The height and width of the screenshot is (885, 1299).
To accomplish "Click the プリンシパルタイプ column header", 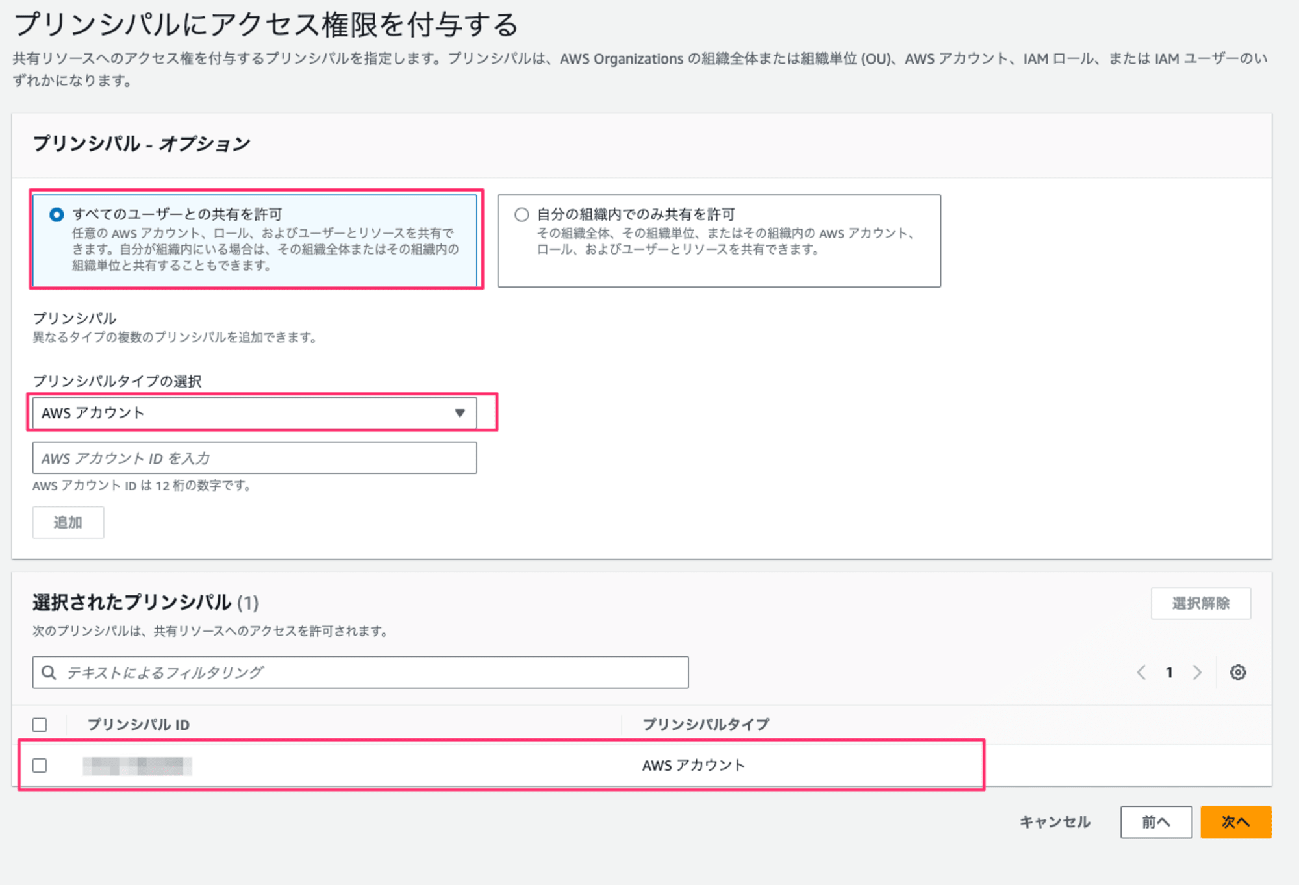I will (706, 725).
